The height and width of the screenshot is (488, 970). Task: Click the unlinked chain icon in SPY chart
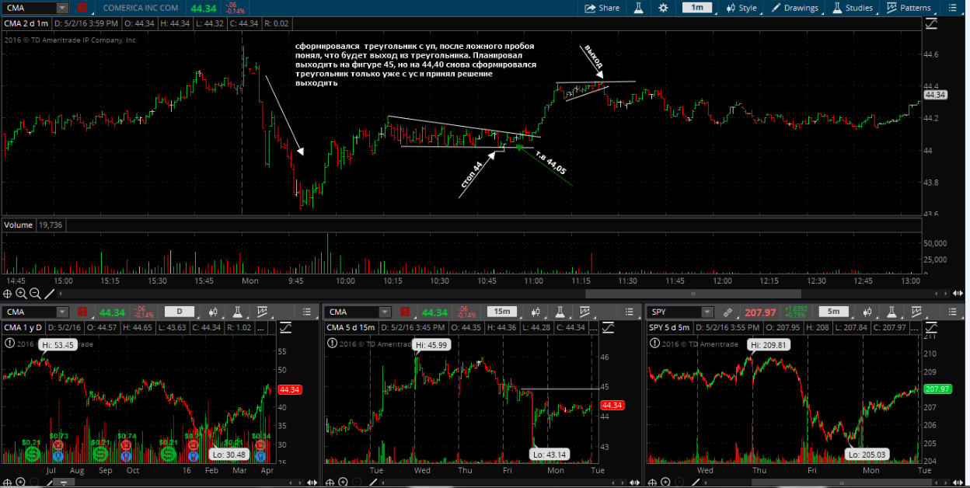pyautogui.click(x=728, y=312)
